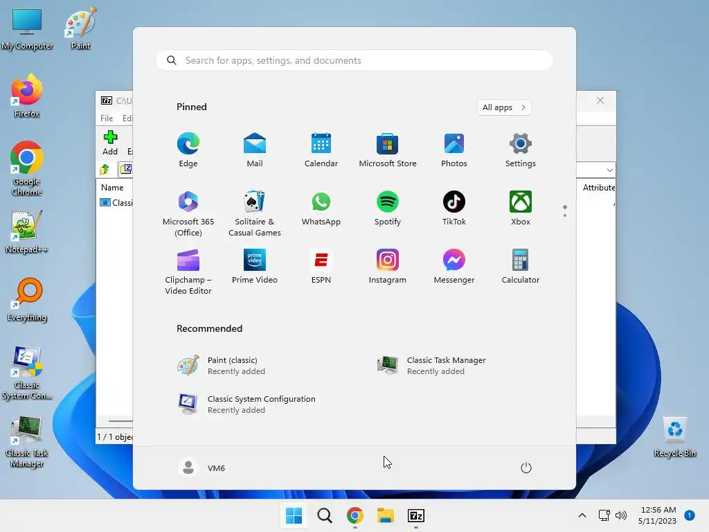This screenshot has height=532, width=709.
Task: Show hidden system tray icons
Action: (582, 515)
